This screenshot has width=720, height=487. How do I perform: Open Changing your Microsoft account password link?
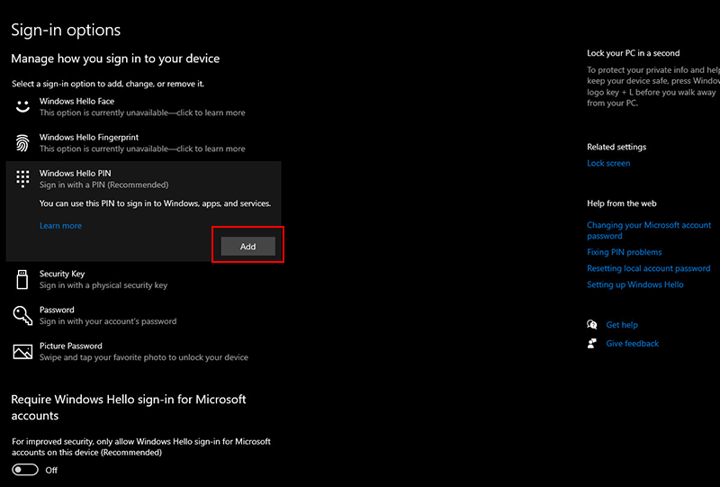(649, 230)
